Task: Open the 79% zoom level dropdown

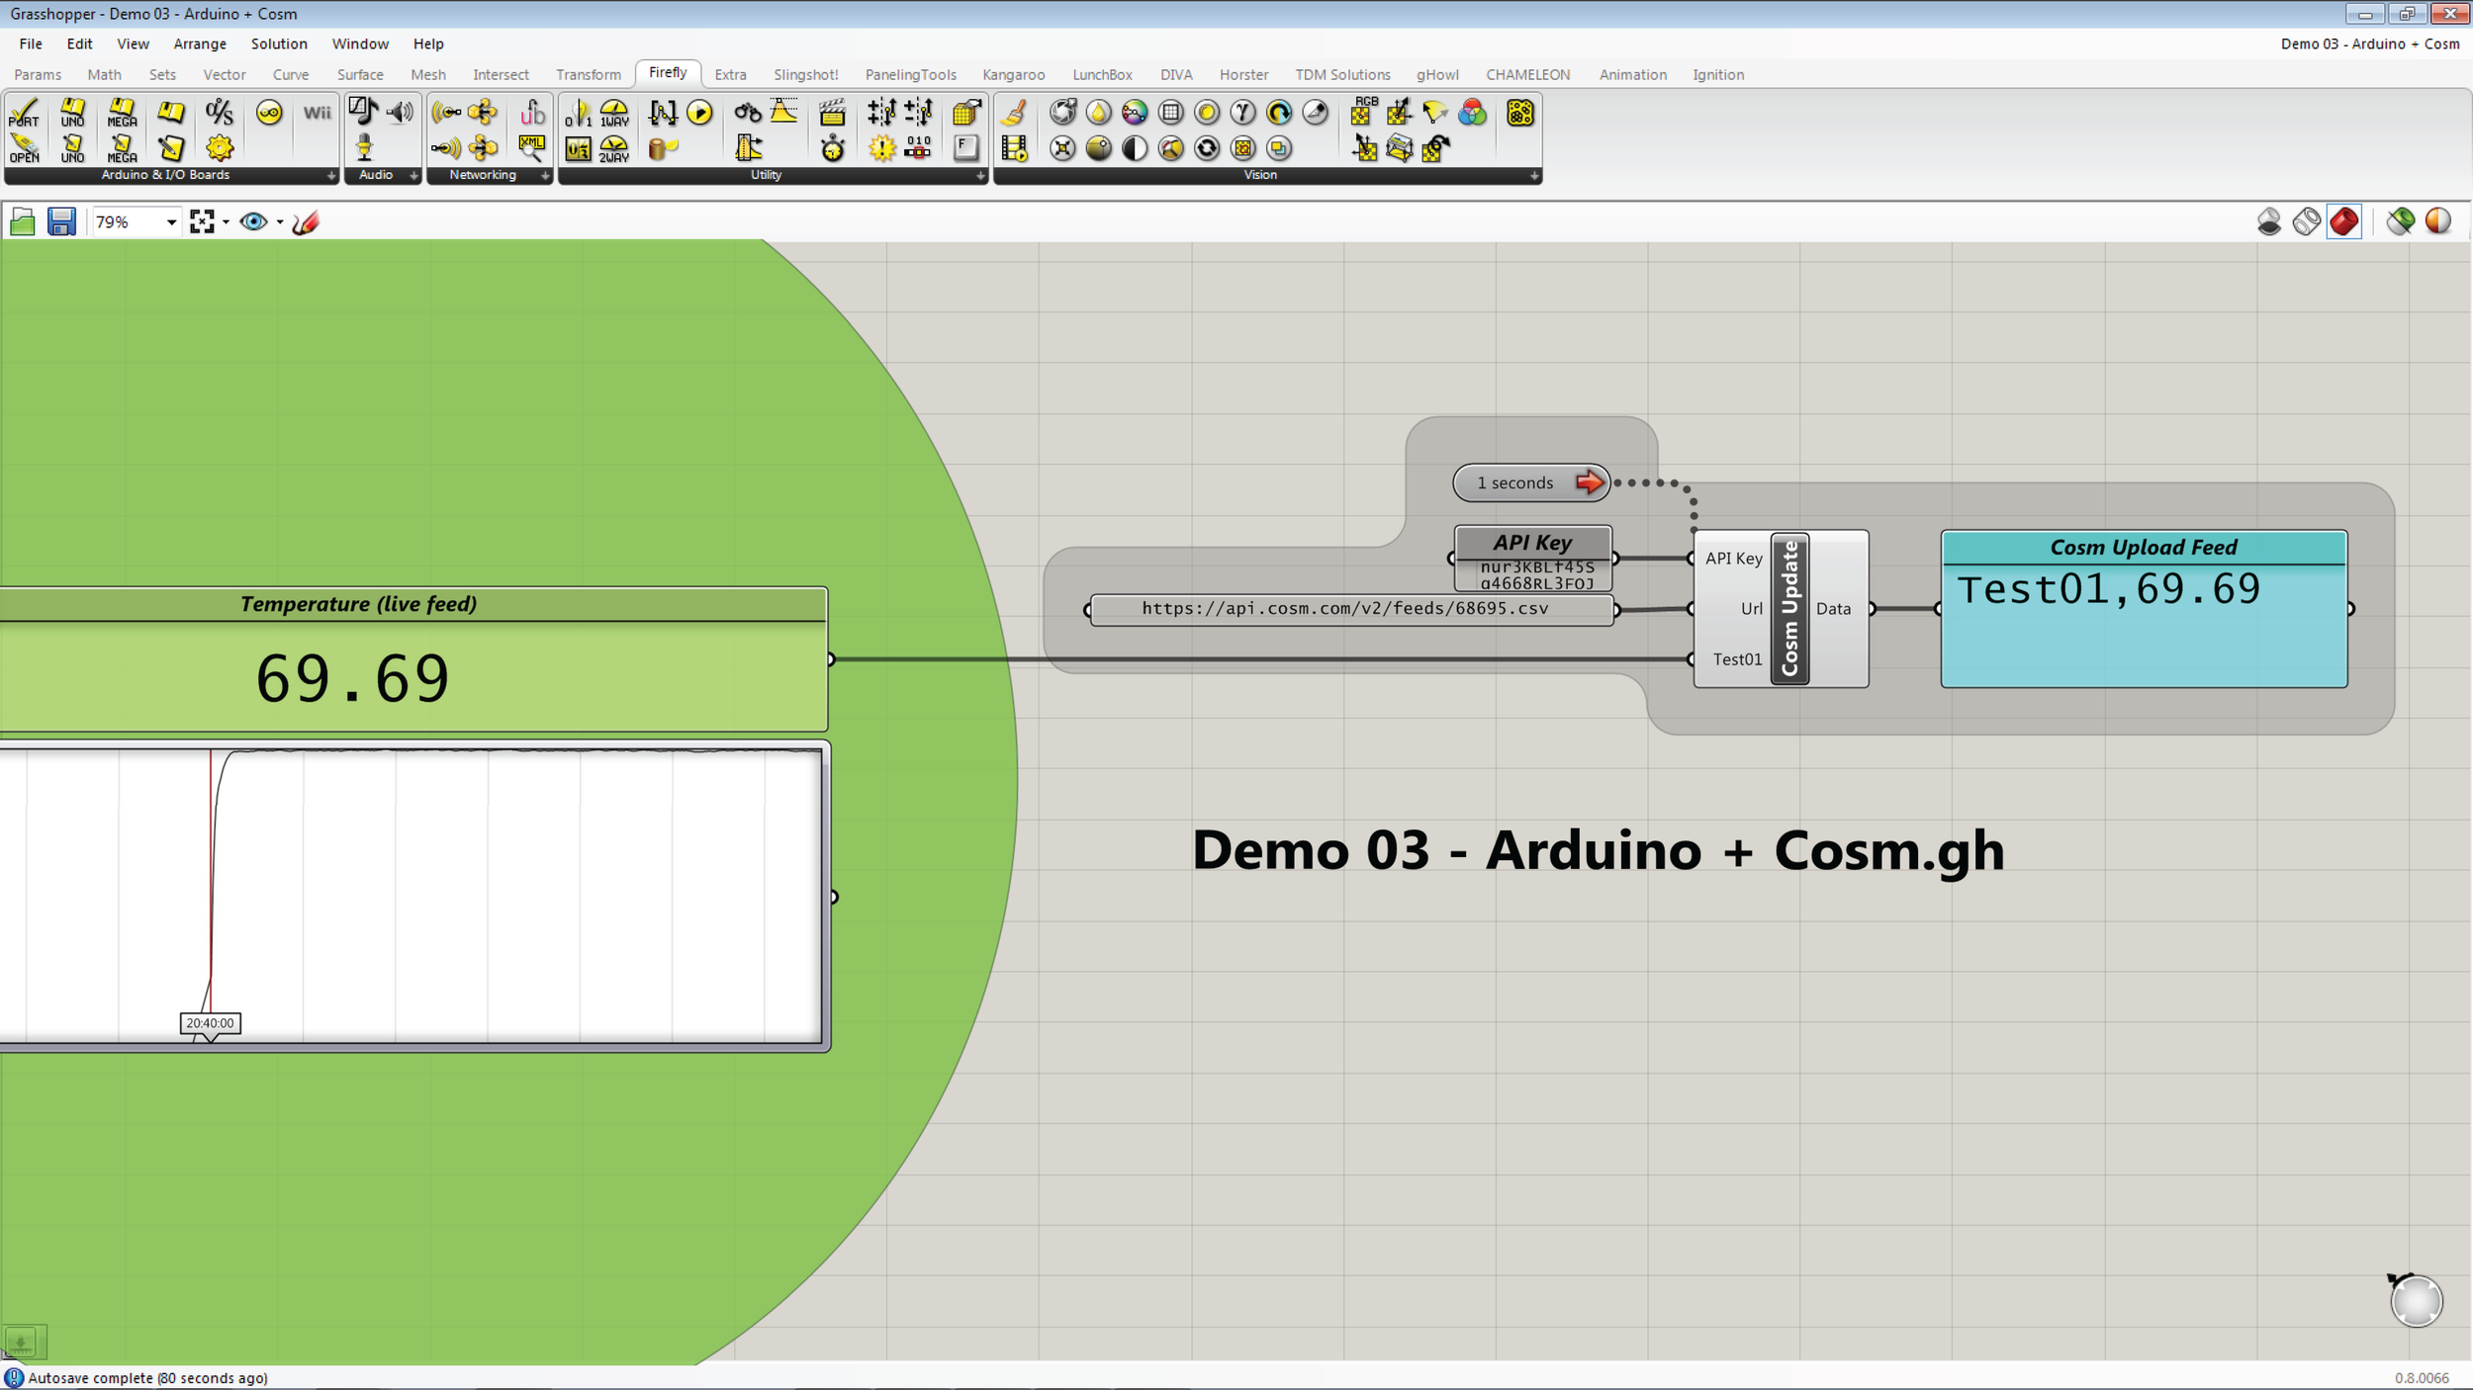Action: tap(171, 222)
